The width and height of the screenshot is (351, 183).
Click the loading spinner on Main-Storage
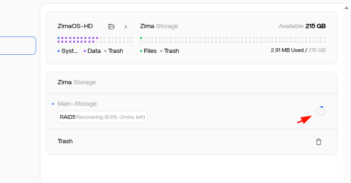click(321, 111)
